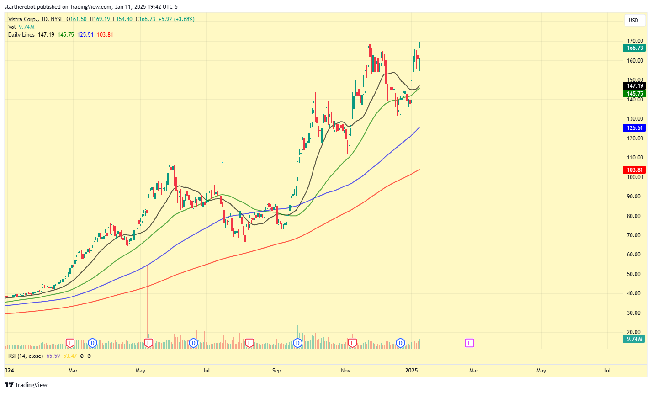Click the green 145.75 price axis label
This screenshot has height=393, width=652.
[634, 94]
